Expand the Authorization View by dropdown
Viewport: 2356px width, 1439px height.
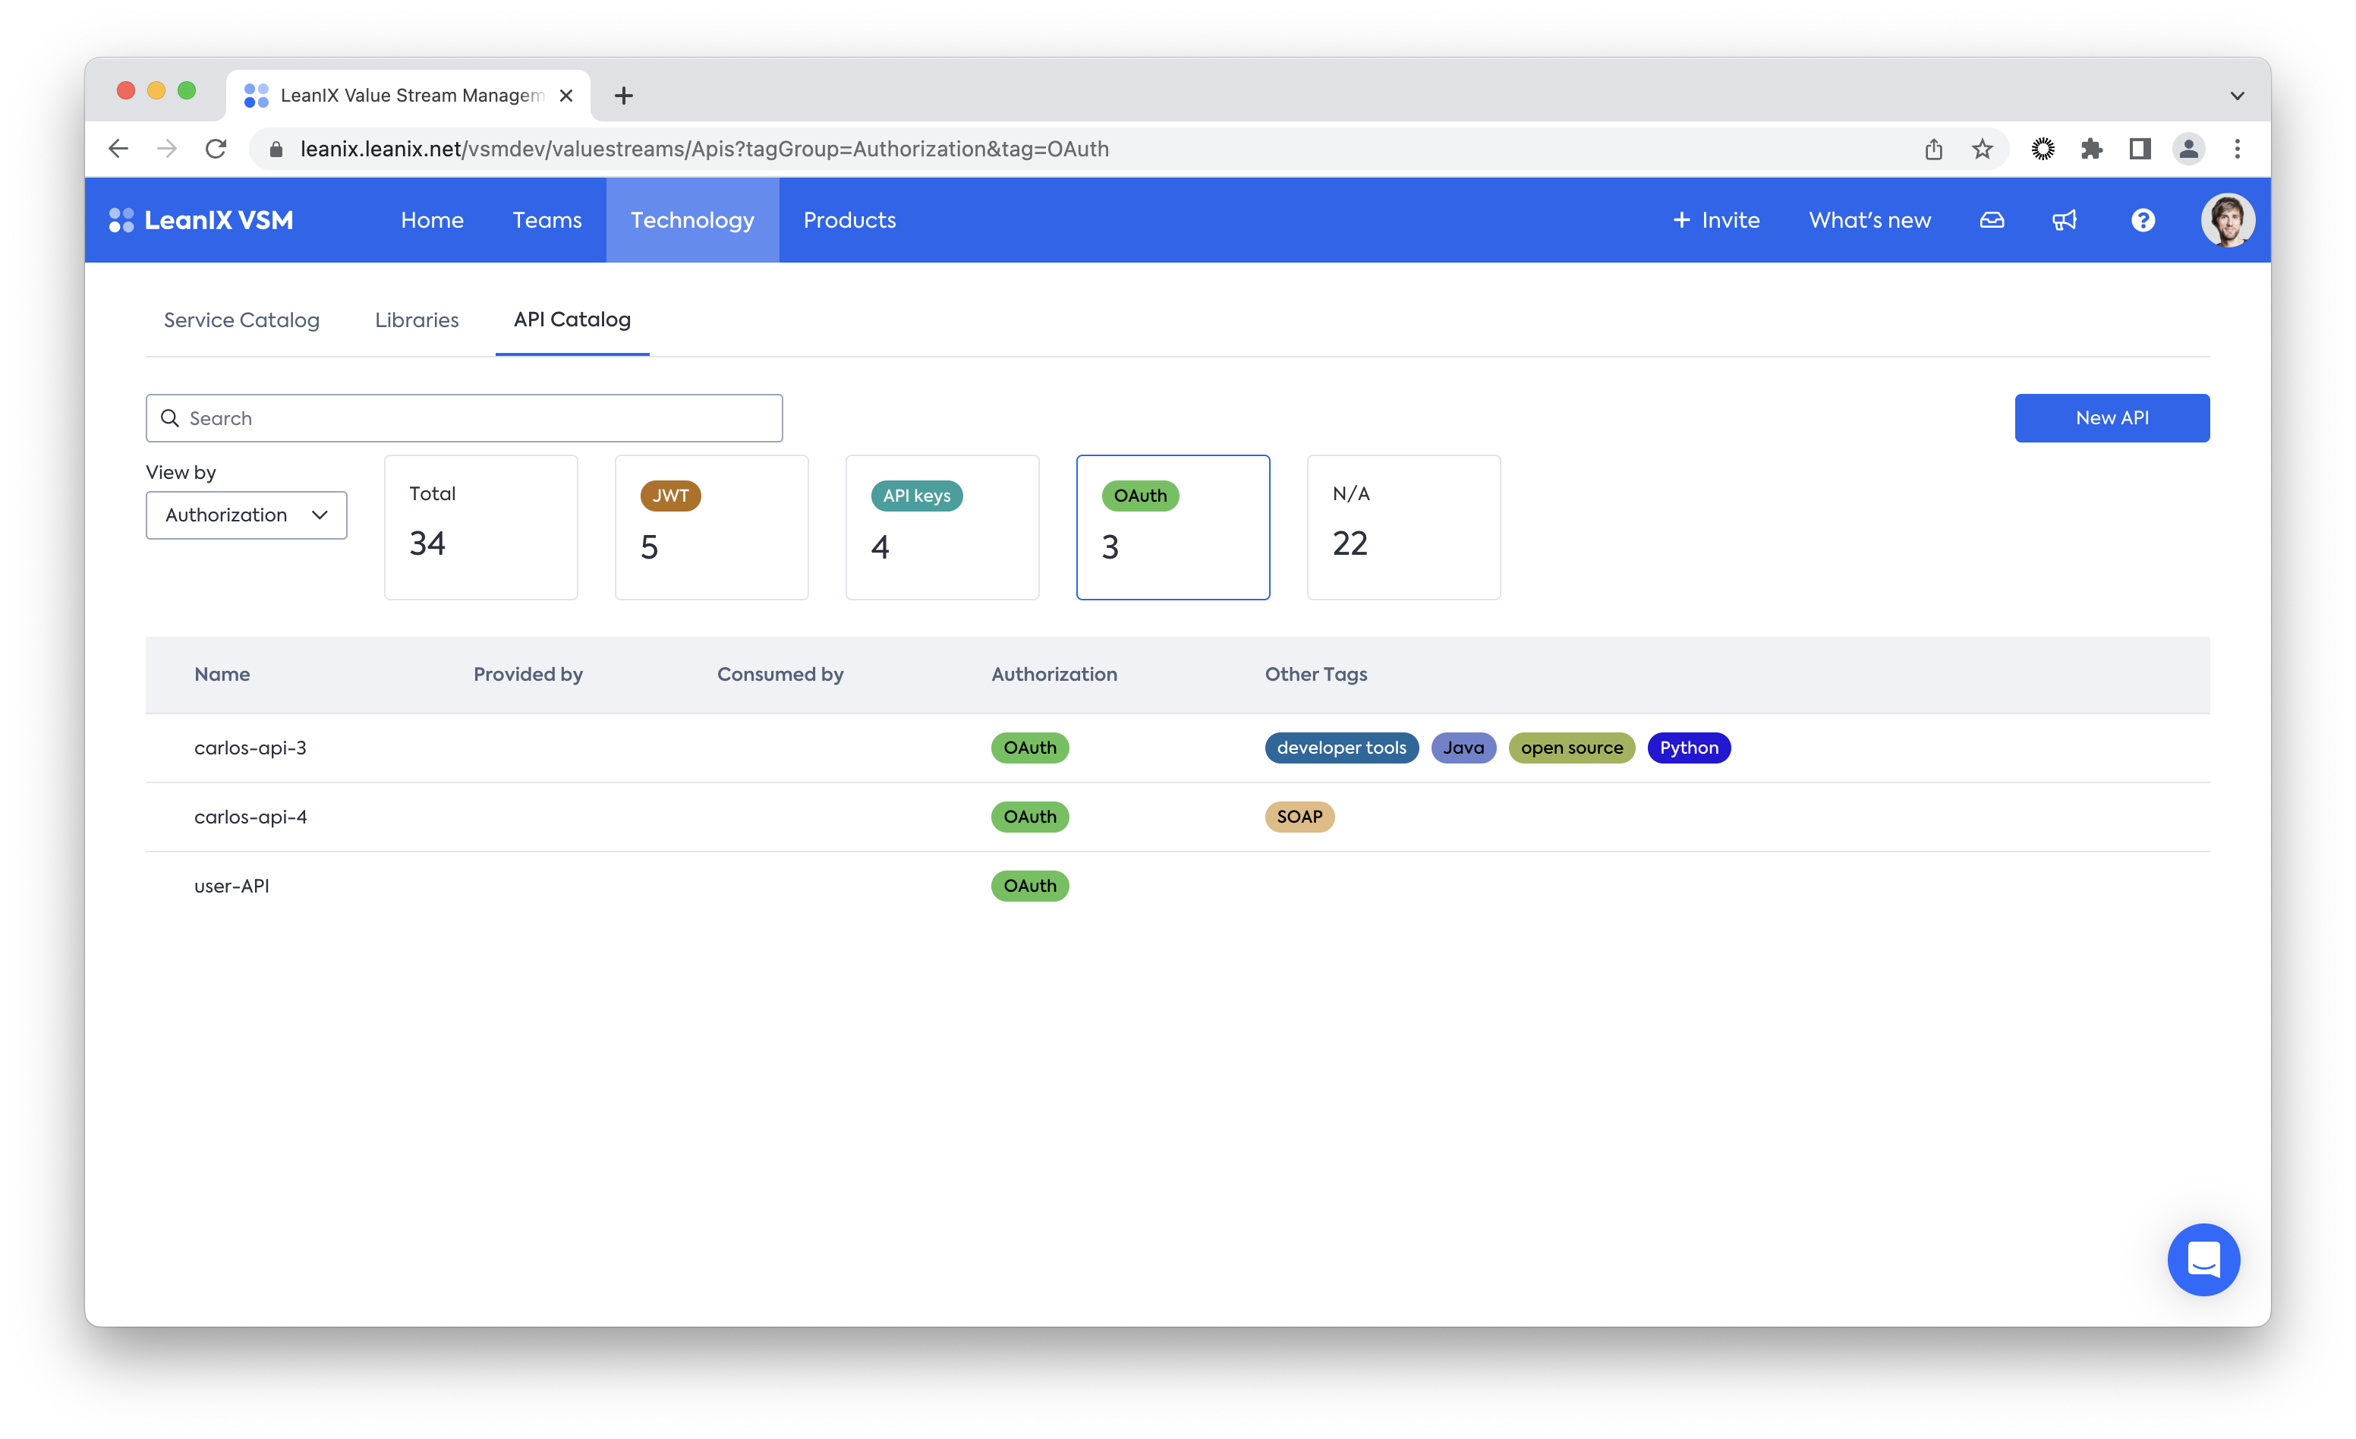(246, 515)
